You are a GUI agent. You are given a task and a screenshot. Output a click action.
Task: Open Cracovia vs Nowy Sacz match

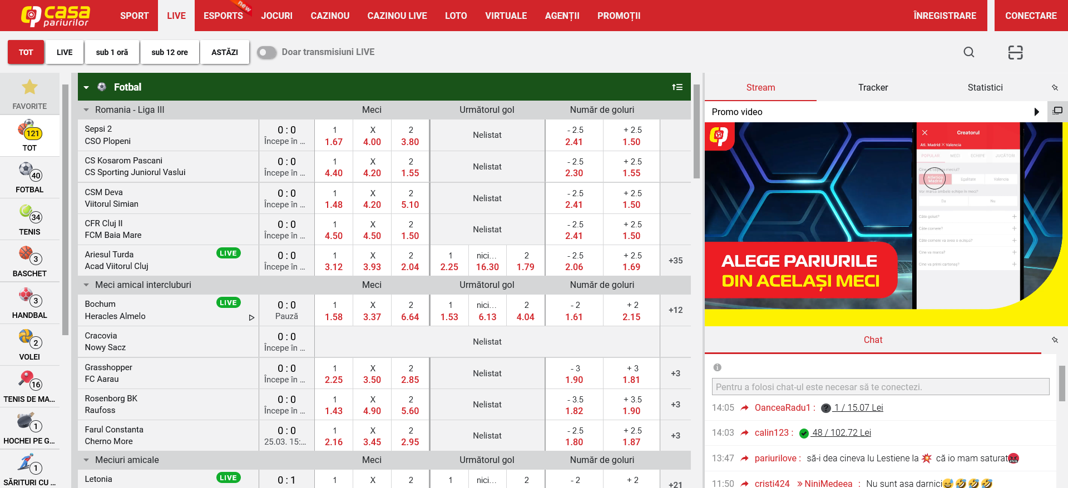(x=168, y=342)
